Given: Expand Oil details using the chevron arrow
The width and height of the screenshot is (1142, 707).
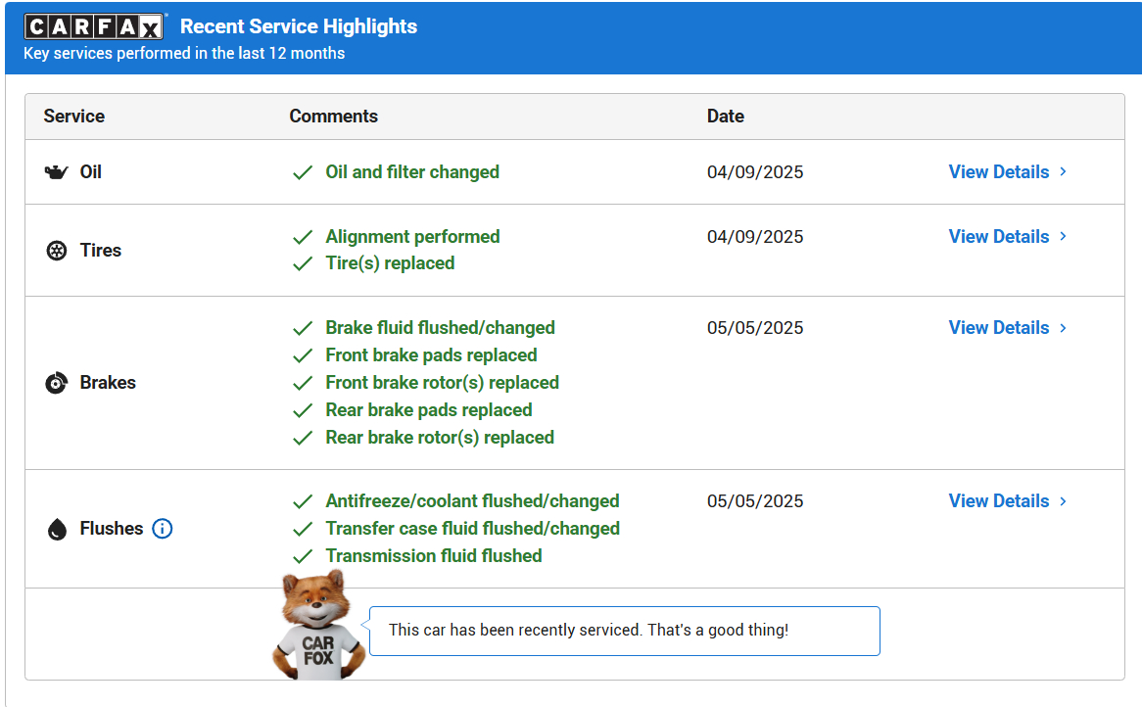Looking at the screenshot, I should [x=1064, y=172].
